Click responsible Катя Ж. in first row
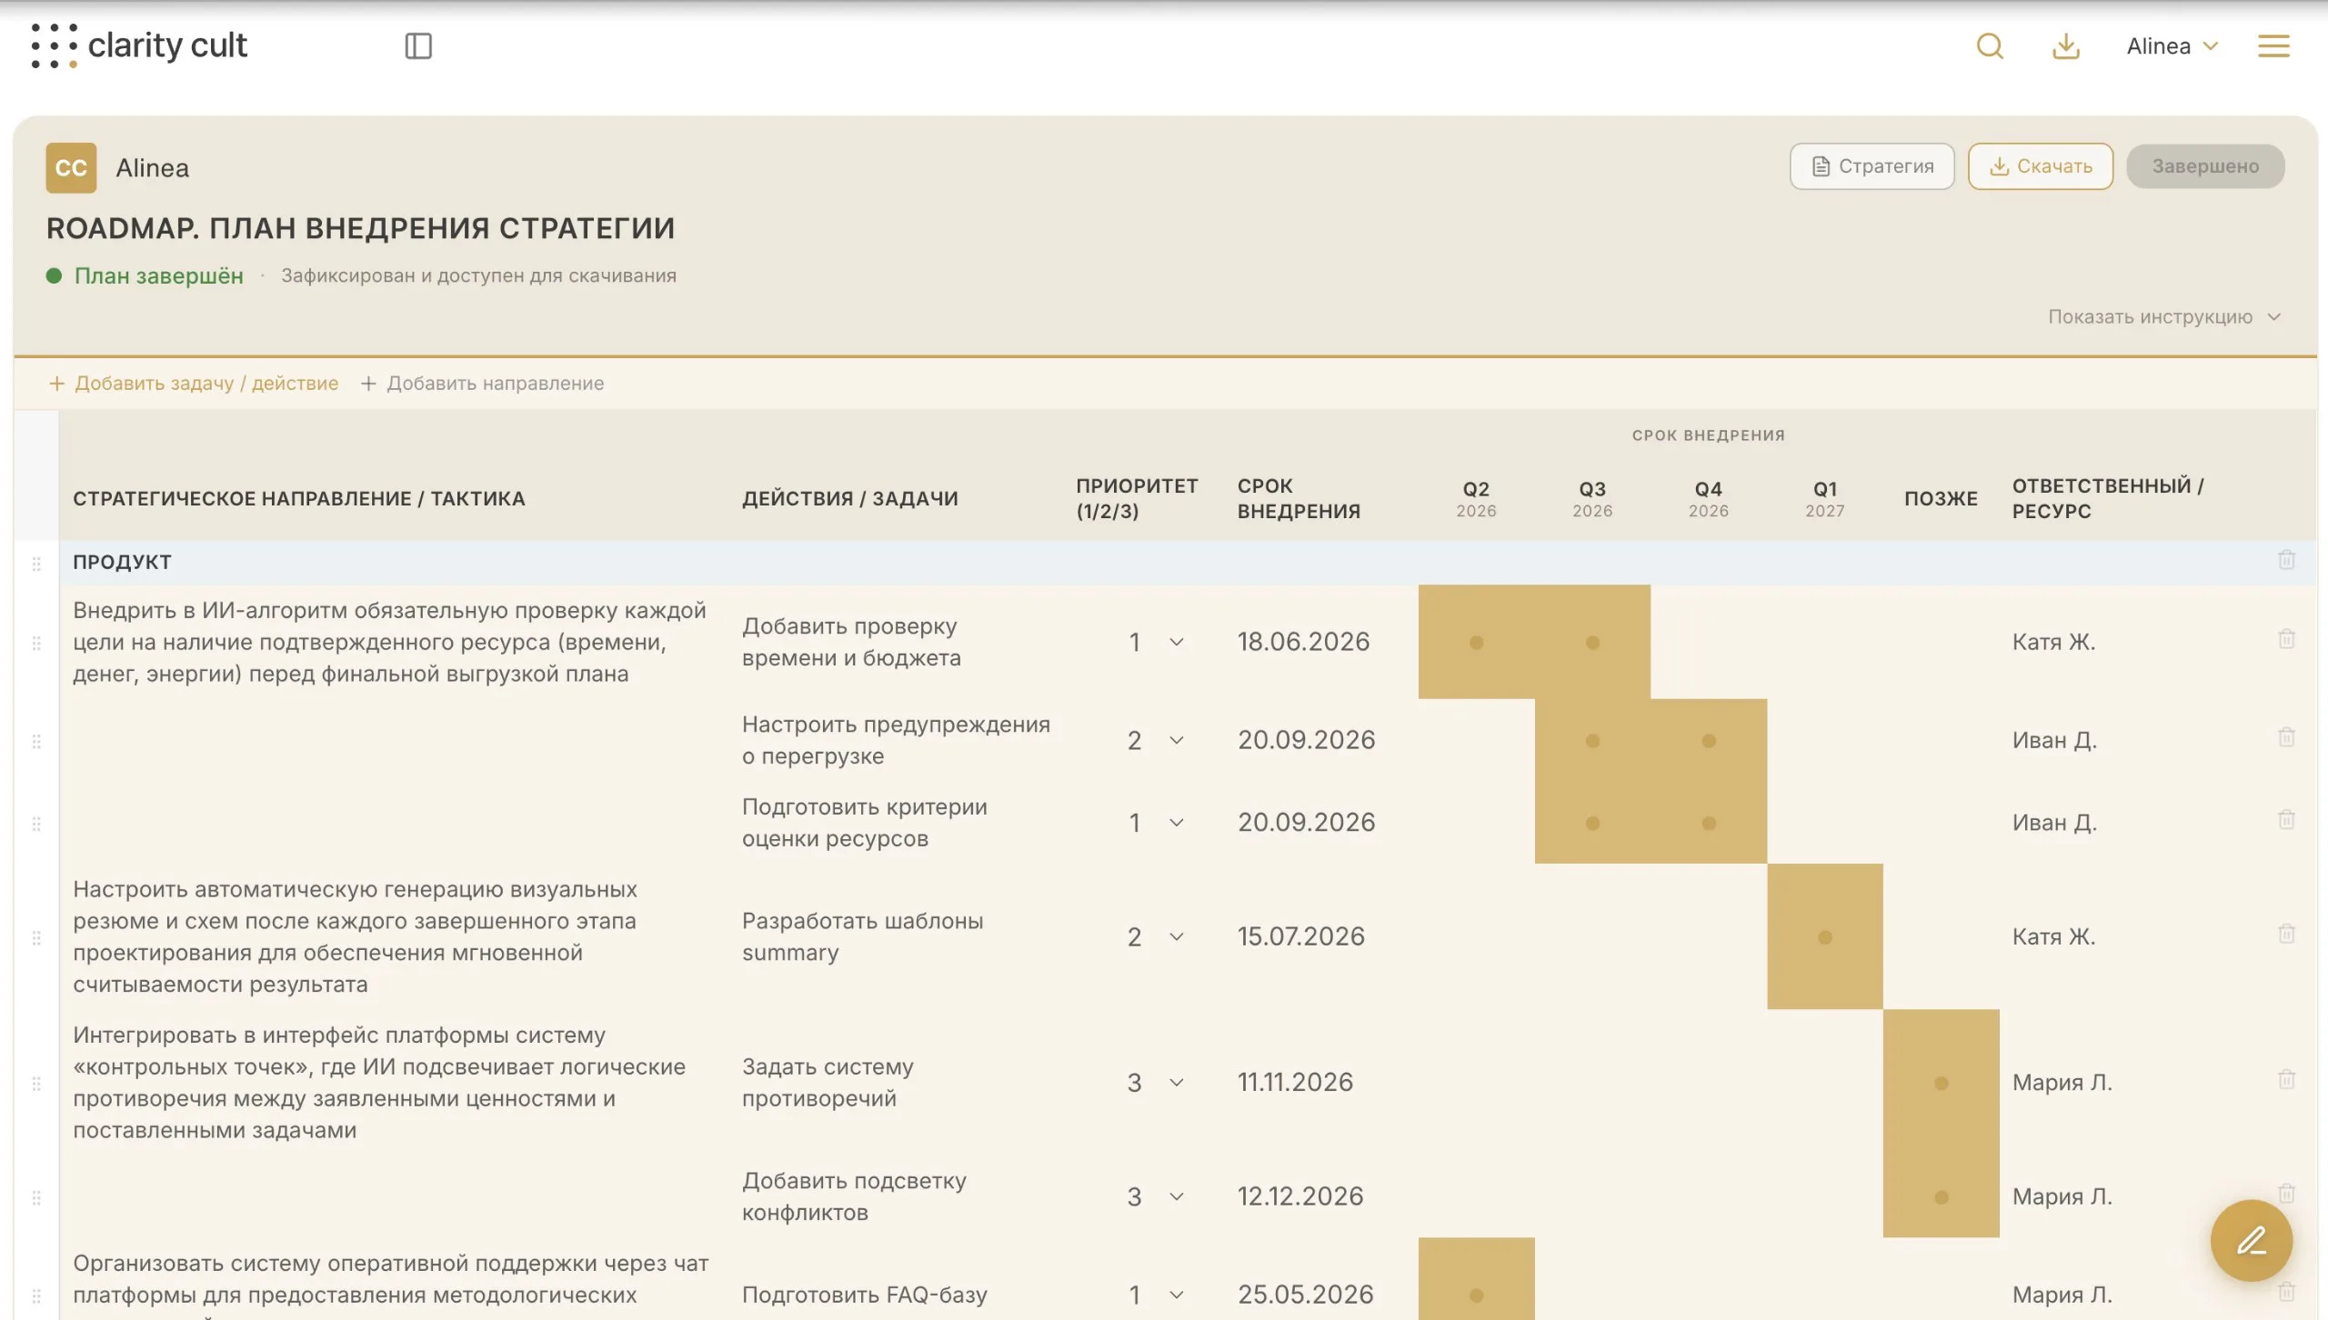The width and height of the screenshot is (2328, 1320). pyautogui.click(x=2053, y=643)
